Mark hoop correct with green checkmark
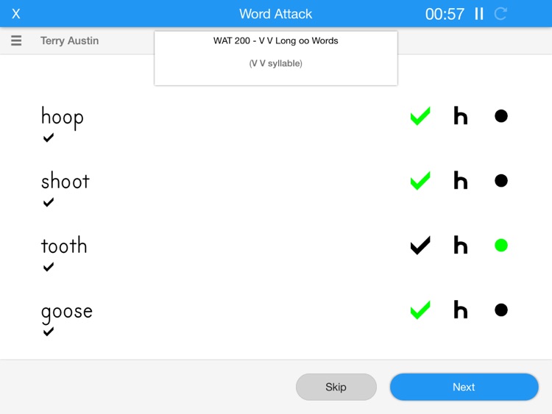Screen dimensions: 552x414 tap(420, 116)
